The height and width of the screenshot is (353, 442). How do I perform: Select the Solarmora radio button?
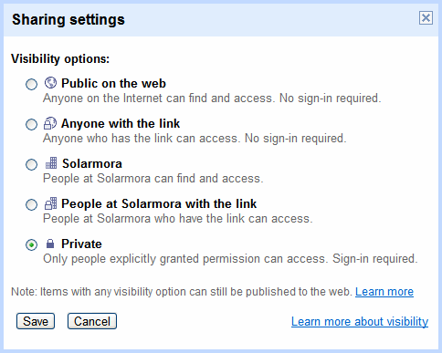pos(31,164)
